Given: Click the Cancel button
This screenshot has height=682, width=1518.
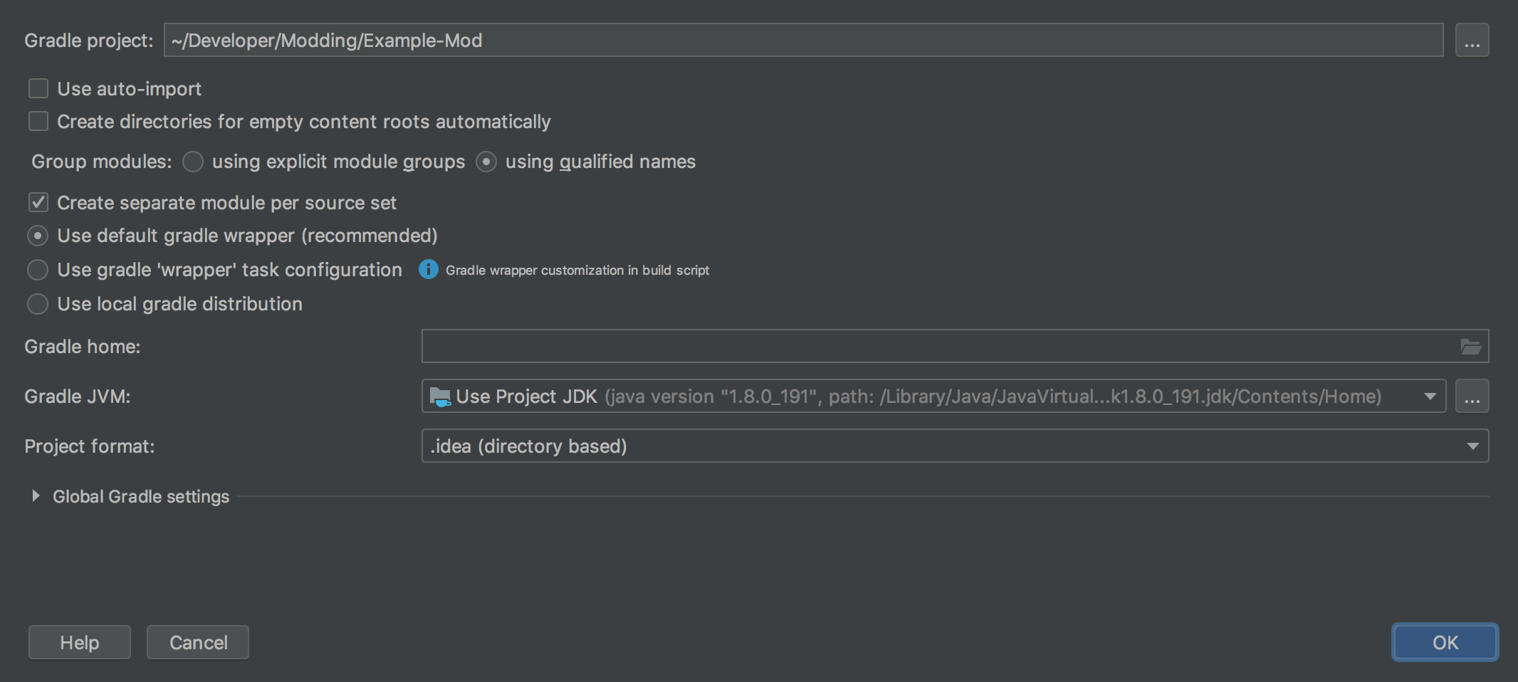Looking at the screenshot, I should [198, 643].
